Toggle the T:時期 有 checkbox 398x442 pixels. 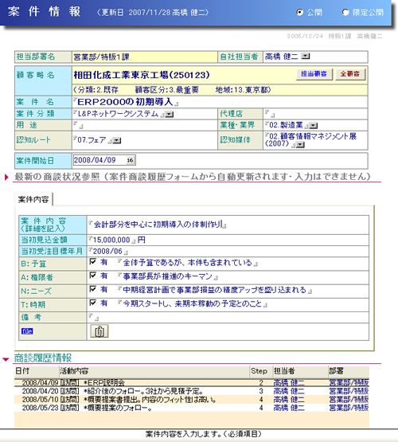tap(93, 303)
